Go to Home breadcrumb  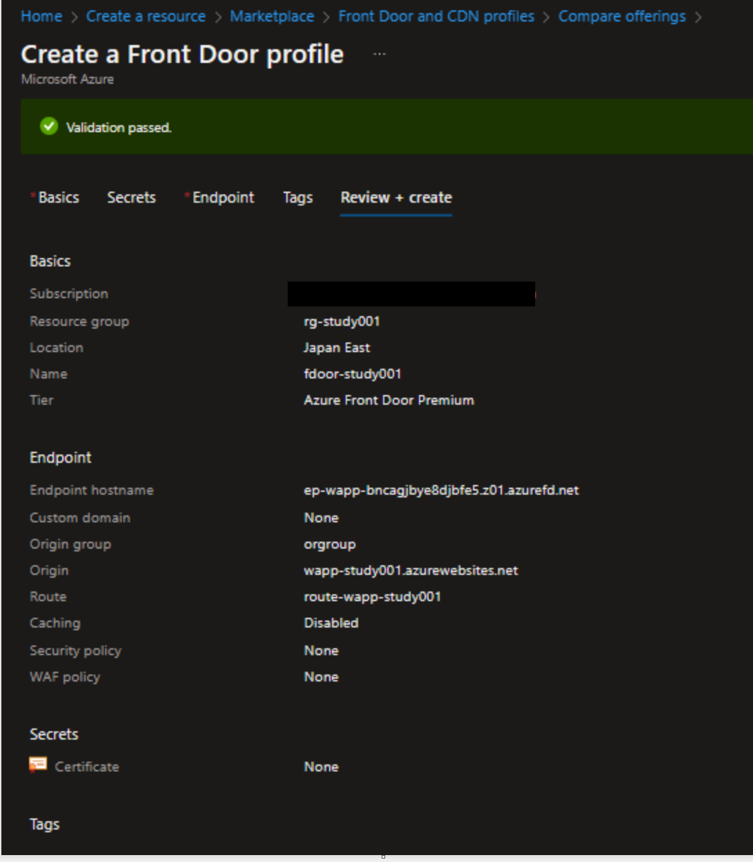[x=41, y=16]
